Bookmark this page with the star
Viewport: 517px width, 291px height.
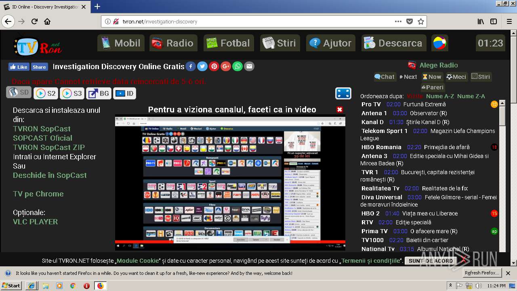click(x=420, y=21)
